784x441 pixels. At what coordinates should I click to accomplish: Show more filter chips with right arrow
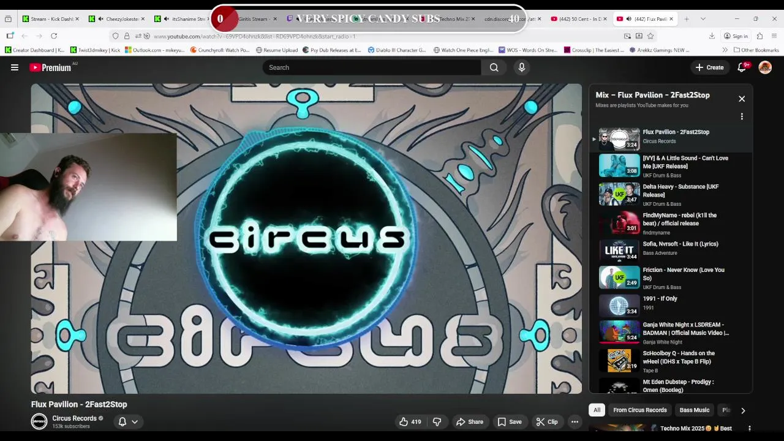743,410
